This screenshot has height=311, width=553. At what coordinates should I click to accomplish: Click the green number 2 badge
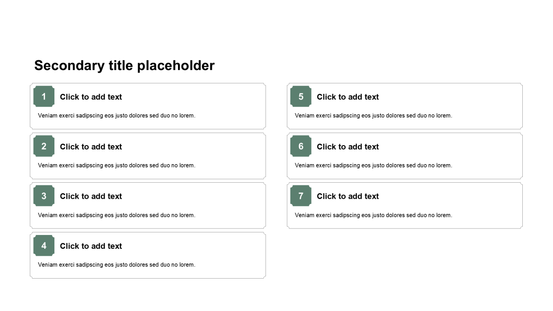point(44,146)
